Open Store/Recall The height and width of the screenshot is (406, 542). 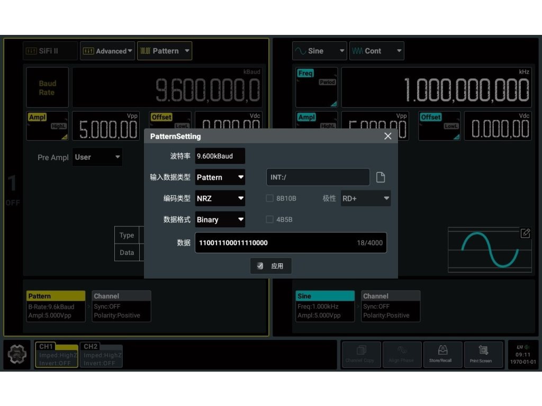[x=442, y=354]
